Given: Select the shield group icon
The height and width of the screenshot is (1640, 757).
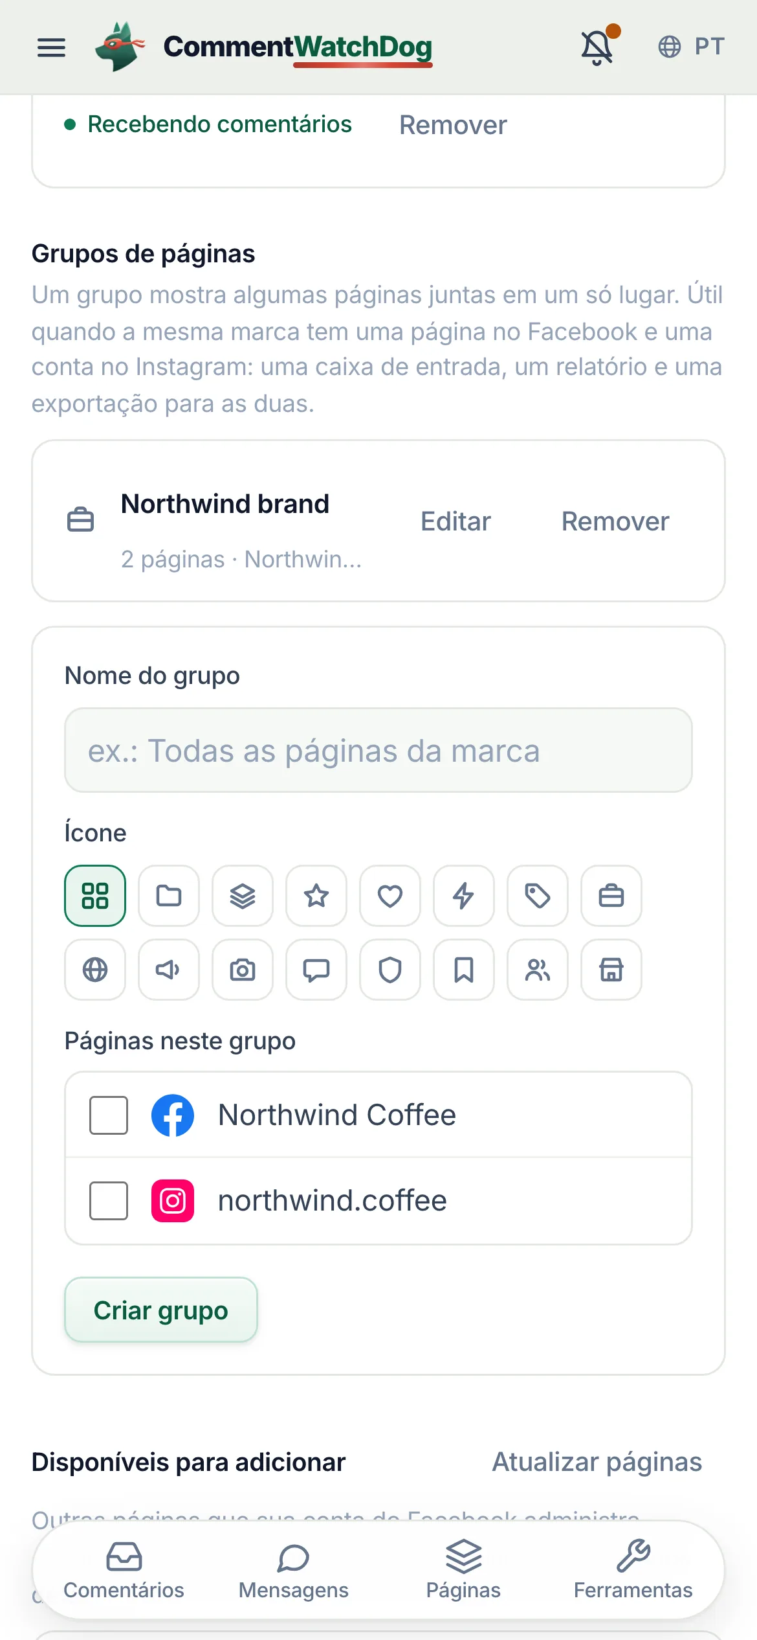Looking at the screenshot, I should [390, 970].
